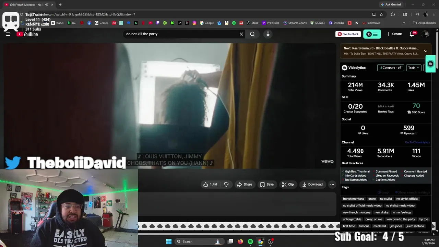
Task: Open the All Bookmarks folder
Action: [x=424, y=23]
